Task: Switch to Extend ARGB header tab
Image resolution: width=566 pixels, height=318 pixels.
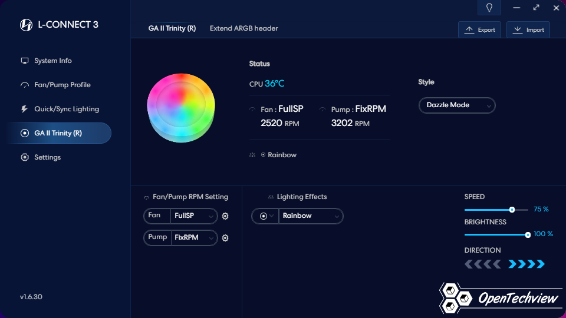Action: pyautogui.click(x=243, y=28)
